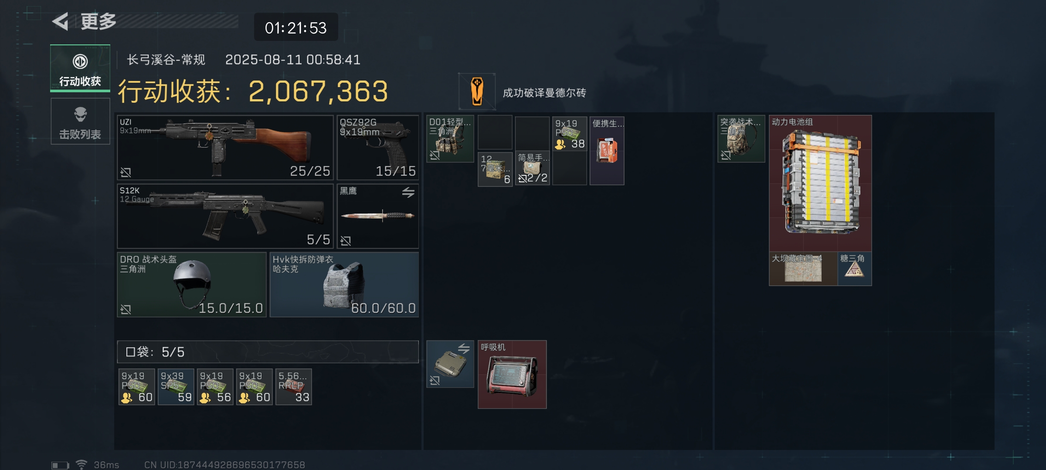Select the 9x39 SP5 ammo stack
Image resolution: width=1046 pixels, height=470 pixels.
176,387
